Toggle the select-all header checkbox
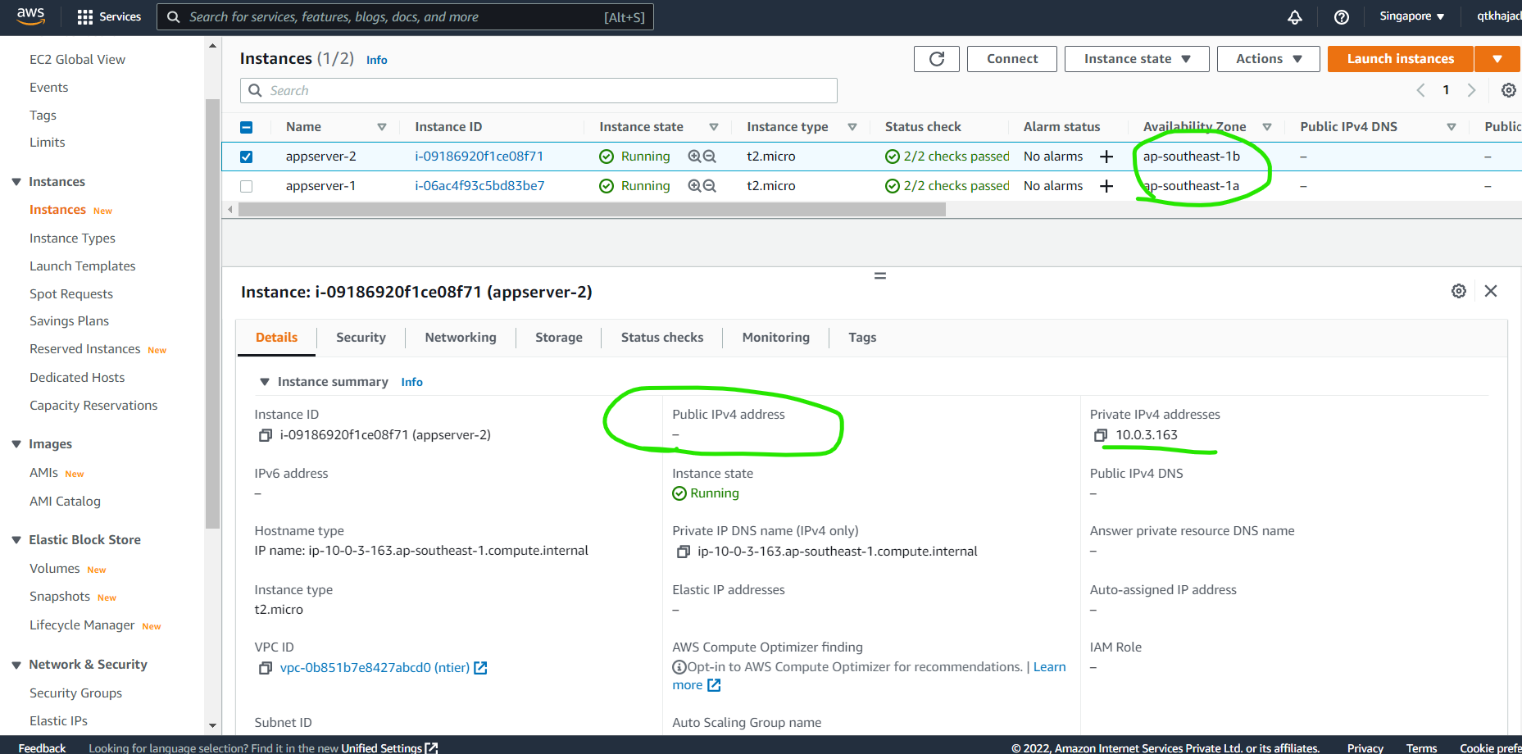The image size is (1522, 754). (x=247, y=127)
